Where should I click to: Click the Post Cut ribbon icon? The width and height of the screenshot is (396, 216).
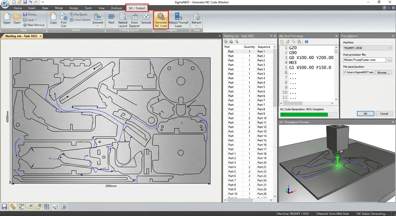tap(64, 20)
